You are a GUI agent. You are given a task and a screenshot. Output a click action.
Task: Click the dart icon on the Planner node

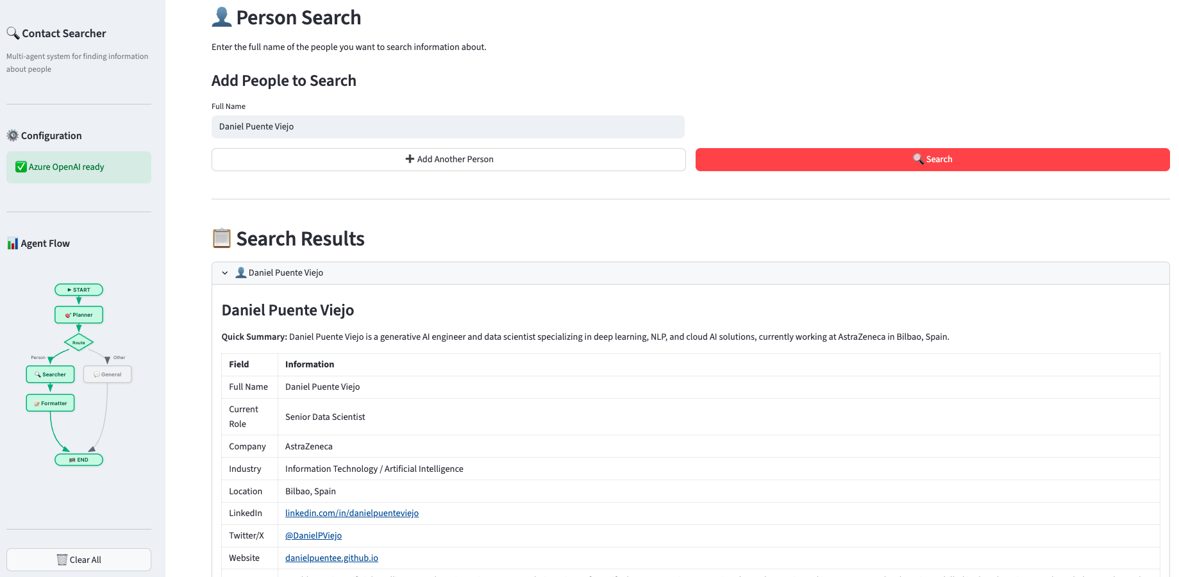69,315
